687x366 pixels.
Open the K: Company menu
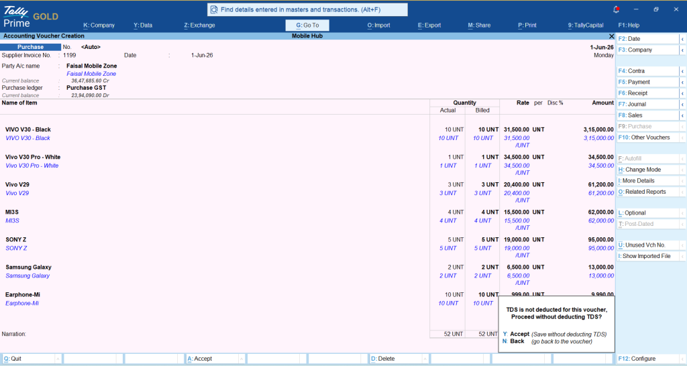tap(99, 25)
